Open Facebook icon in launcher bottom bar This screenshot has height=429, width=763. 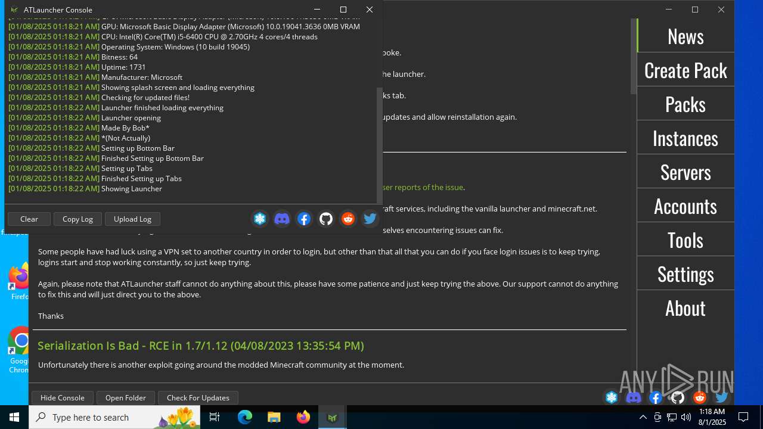click(656, 397)
